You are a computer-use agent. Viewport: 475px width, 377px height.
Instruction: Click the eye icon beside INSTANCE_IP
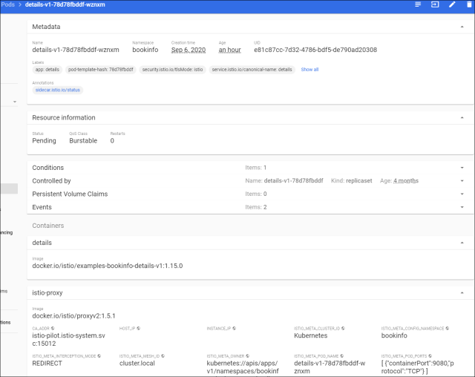(x=232, y=327)
